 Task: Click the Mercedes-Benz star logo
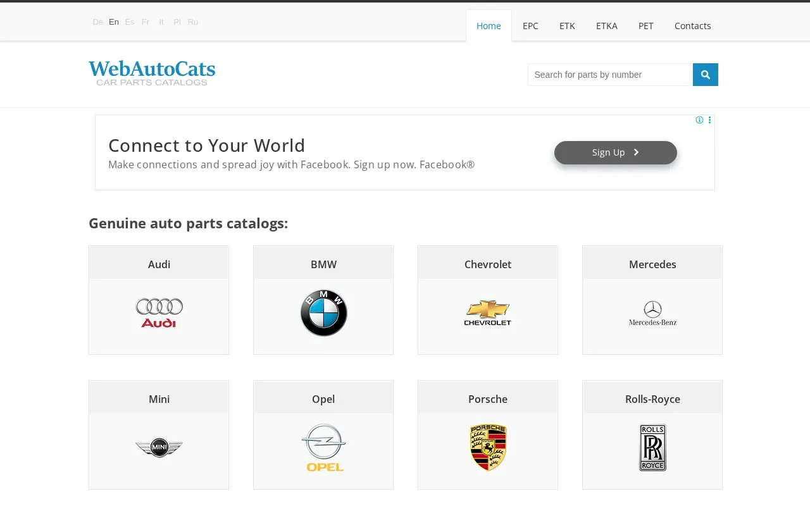[x=652, y=313]
